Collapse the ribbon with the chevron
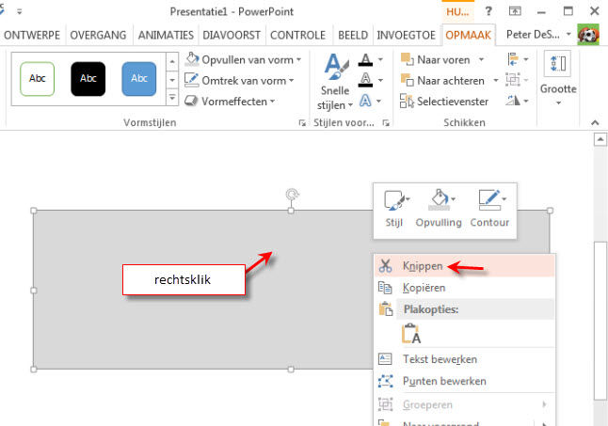 click(595, 123)
